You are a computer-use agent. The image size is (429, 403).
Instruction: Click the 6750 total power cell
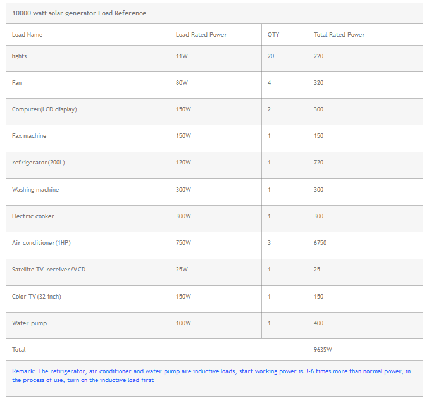click(x=320, y=243)
